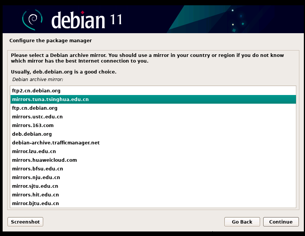
Task: Go Back to the previous step
Action: tap(242, 222)
